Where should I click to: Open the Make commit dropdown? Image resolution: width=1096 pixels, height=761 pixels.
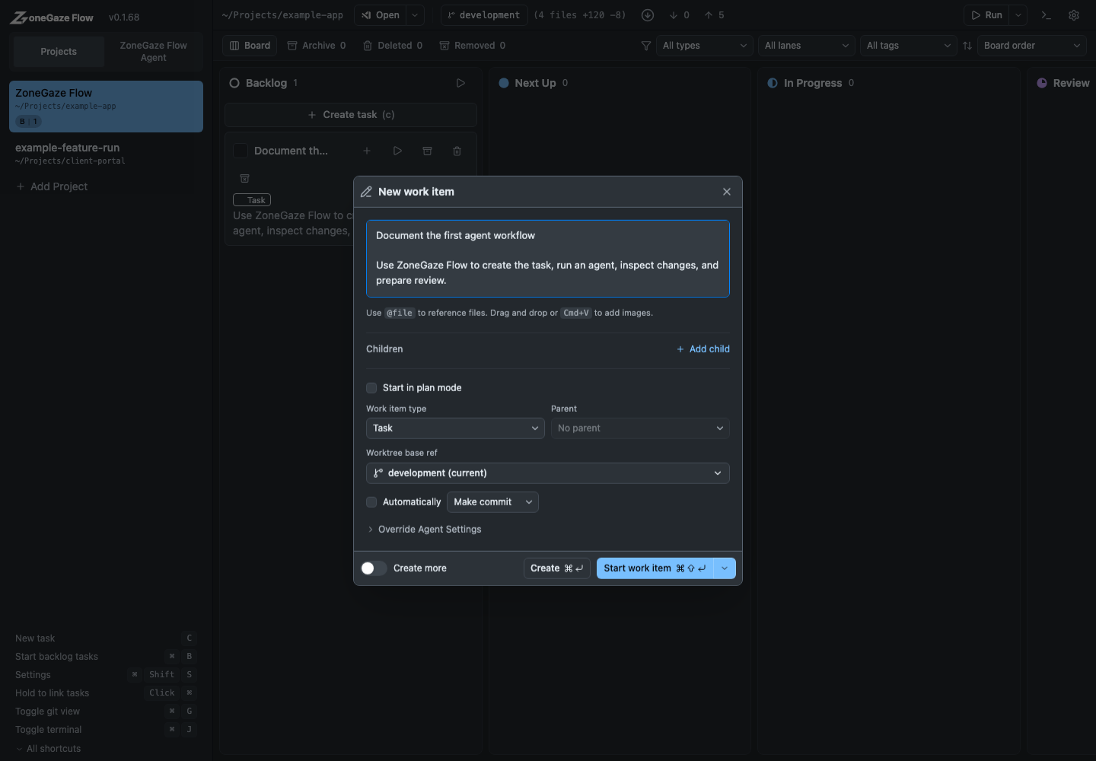pyautogui.click(x=492, y=502)
